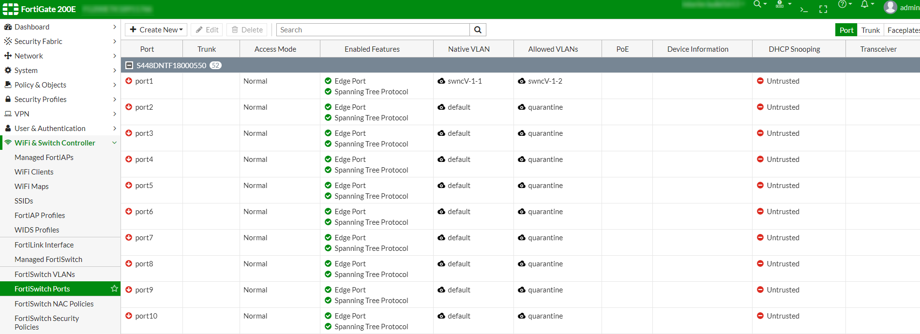
Task: Open SSIDs page in sidebar
Action: [x=24, y=201]
